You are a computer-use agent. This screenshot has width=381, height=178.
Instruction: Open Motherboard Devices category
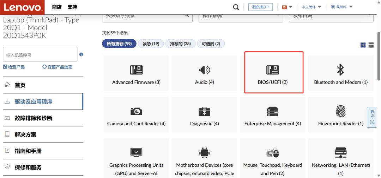[x=204, y=158]
